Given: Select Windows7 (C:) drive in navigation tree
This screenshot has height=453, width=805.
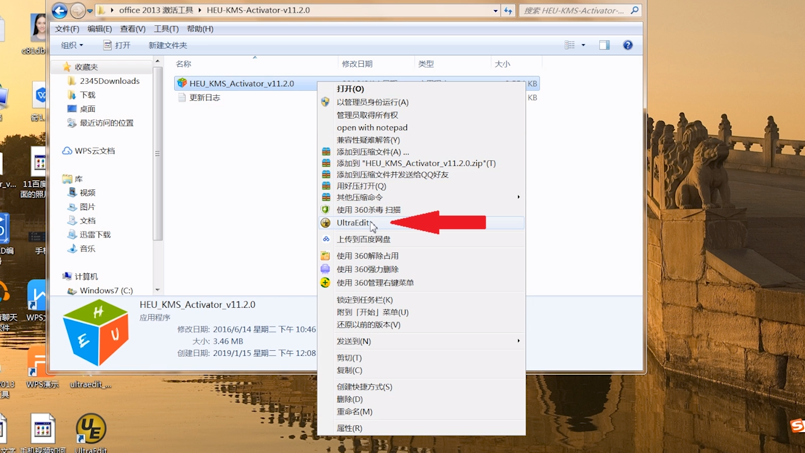Looking at the screenshot, I should pyautogui.click(x=105, y=291).
